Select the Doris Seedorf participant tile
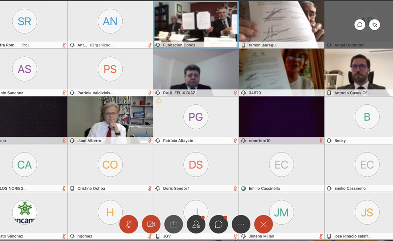Viewport: 393px width, 241px height. click(196, 165)
